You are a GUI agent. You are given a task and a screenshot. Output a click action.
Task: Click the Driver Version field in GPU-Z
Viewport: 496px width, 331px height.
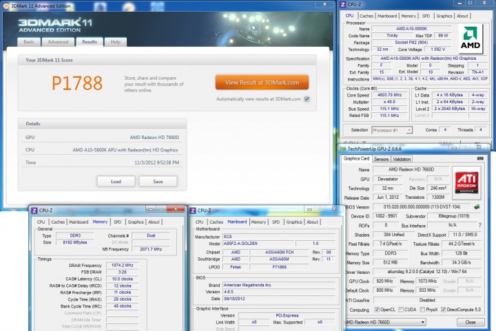tap(427, 272)
